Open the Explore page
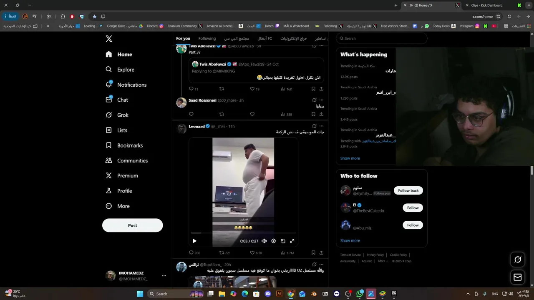Screen dimensions: 534x300 120,70
